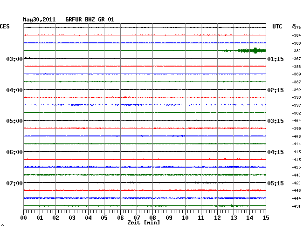Click minute tick label "11" on axis
Screen dimensions: 303x230
(x=201, y=217)
